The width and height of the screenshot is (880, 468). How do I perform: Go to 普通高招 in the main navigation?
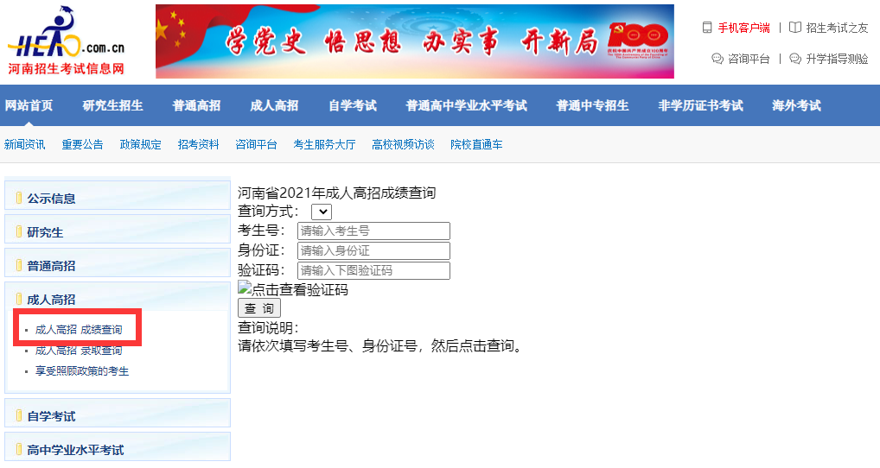click(196, 105)
